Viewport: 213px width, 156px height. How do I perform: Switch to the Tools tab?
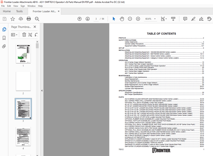coord(20,11)
